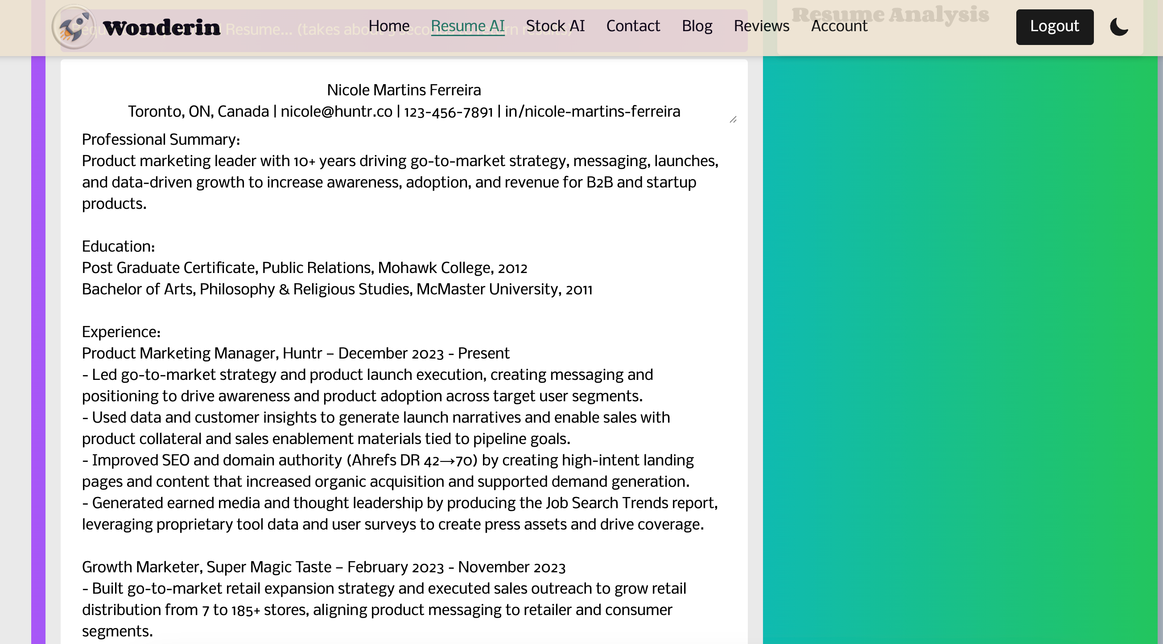Place cursor on Nicole Martins Ferreira name line
The width and height of the screenshot is (1163, 644).
click(x=404, y=90)
